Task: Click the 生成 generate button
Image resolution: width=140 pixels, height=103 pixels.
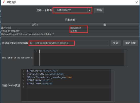Action: coord(115,43)
